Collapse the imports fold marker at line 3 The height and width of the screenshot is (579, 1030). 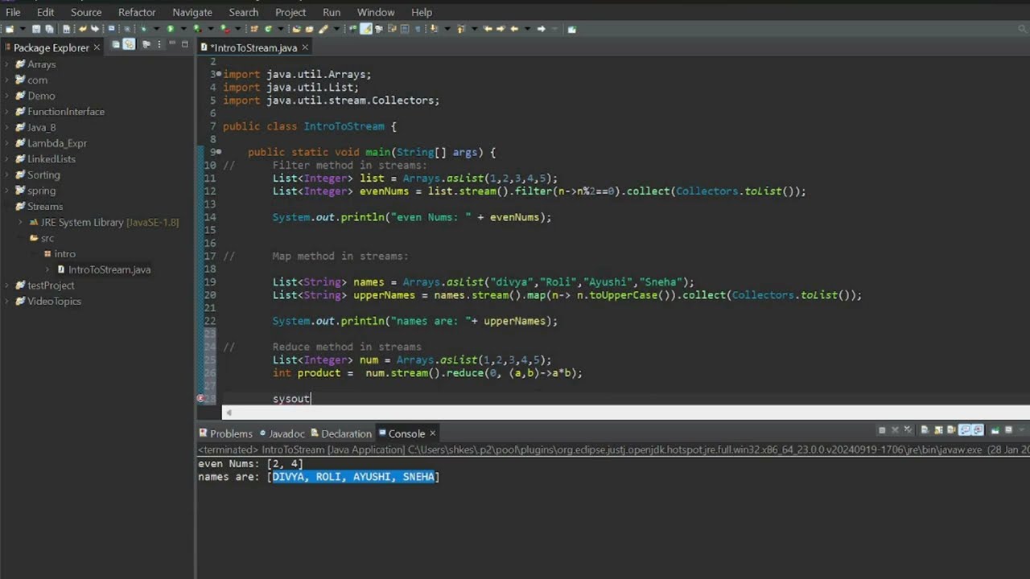218,74
